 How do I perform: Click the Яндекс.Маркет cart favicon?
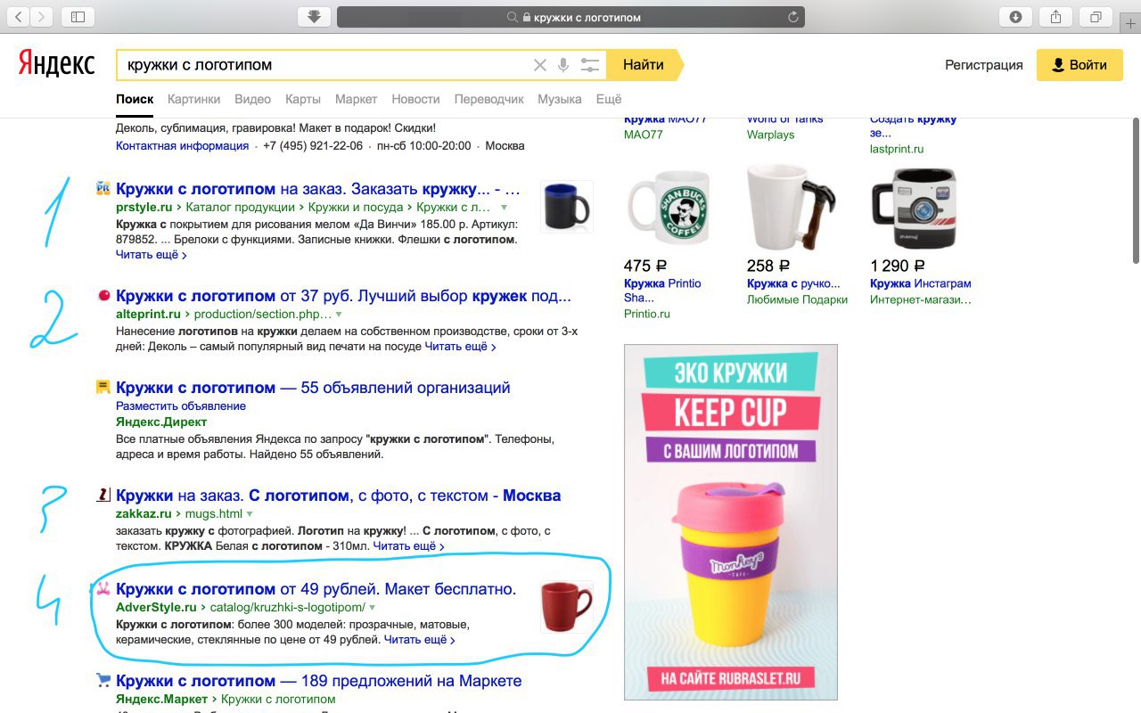pos(103,680)
